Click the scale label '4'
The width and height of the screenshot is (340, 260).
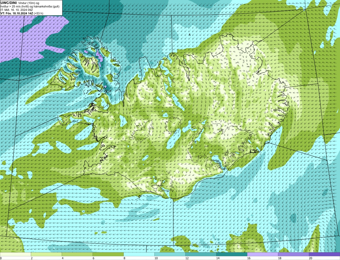tap(62, 258)
